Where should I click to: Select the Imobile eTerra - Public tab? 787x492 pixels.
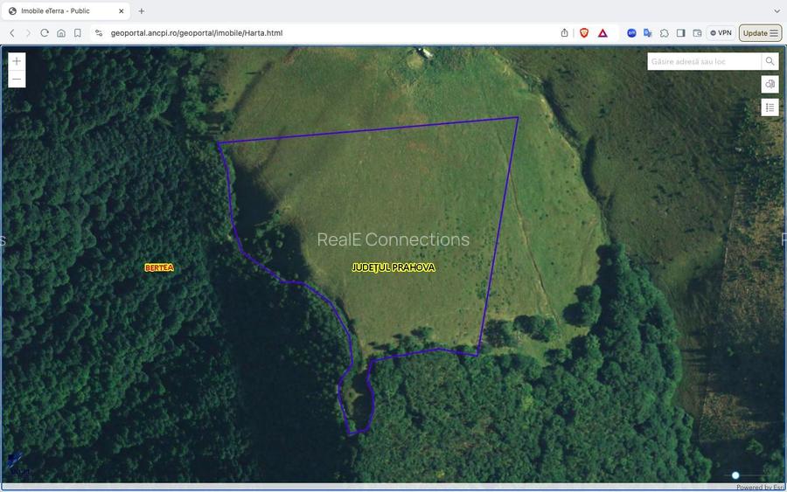[x=61, y=10]
